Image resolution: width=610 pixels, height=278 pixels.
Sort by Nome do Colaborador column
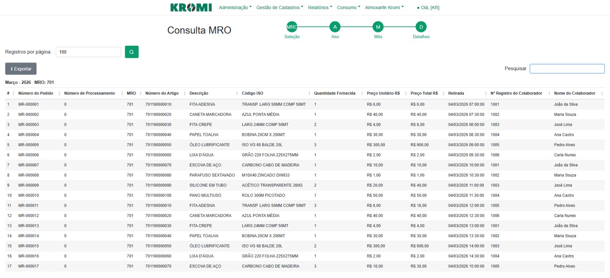[575, 93]
